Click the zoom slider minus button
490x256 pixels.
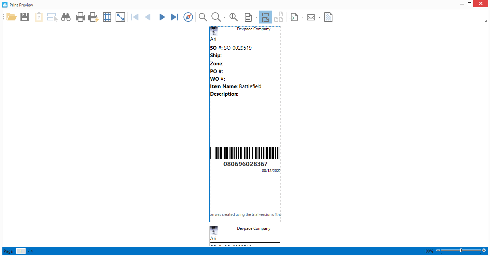coord(438,250)
